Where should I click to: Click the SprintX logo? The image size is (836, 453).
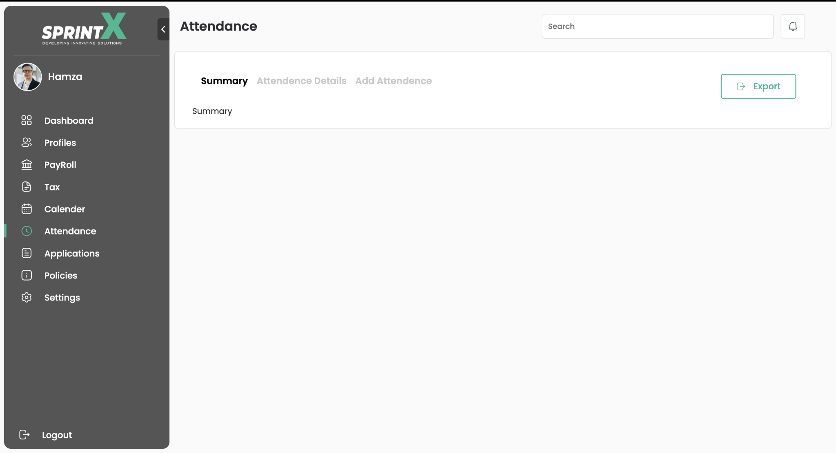84,29
